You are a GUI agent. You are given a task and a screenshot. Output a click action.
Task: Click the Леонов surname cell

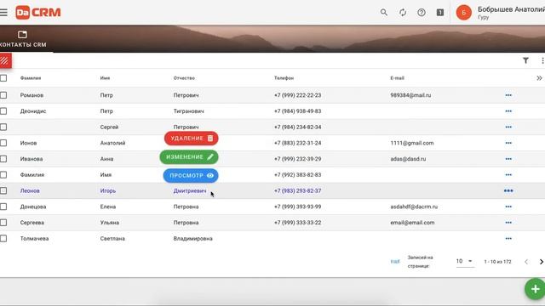(30, 190)
